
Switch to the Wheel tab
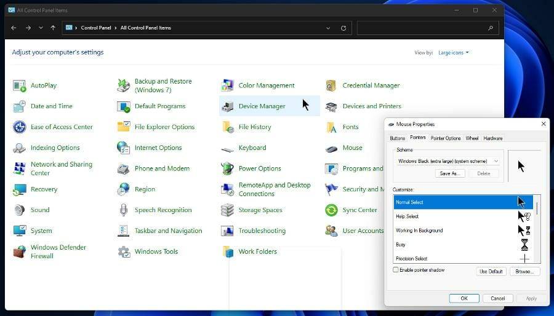(472, 138)
